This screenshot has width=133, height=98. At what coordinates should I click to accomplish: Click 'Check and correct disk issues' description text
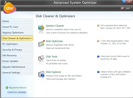tap(115, 58)
